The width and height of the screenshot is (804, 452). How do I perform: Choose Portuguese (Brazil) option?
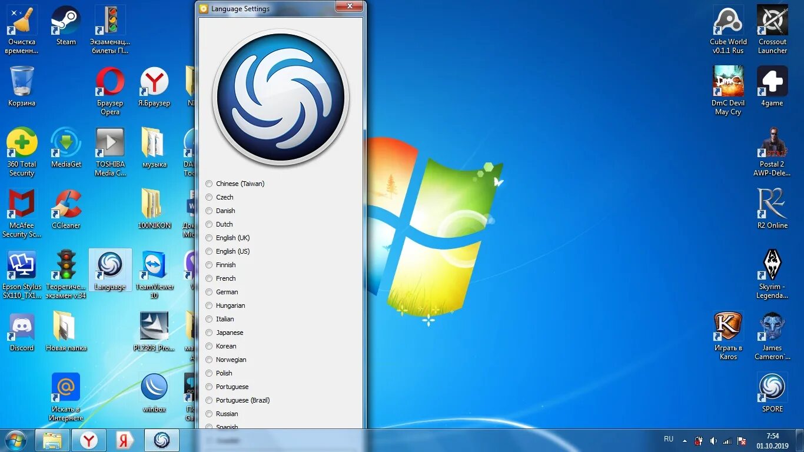click(238, 400)
